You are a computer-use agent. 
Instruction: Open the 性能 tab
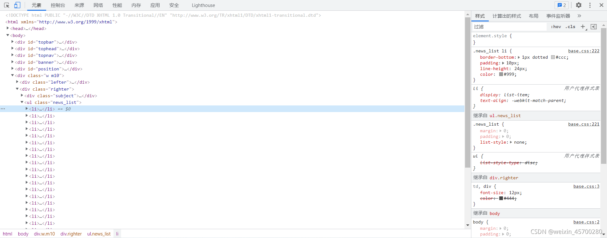tap(117, 5)
